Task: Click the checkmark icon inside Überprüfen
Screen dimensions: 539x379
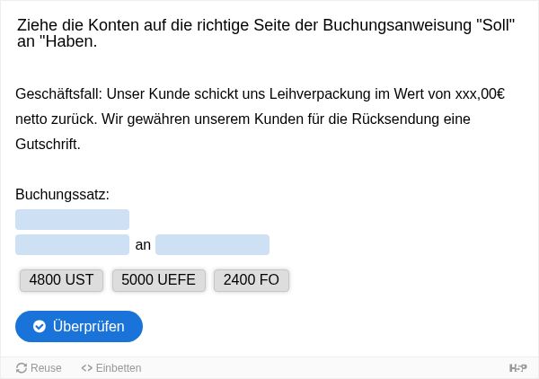Action: click(40, 326)
